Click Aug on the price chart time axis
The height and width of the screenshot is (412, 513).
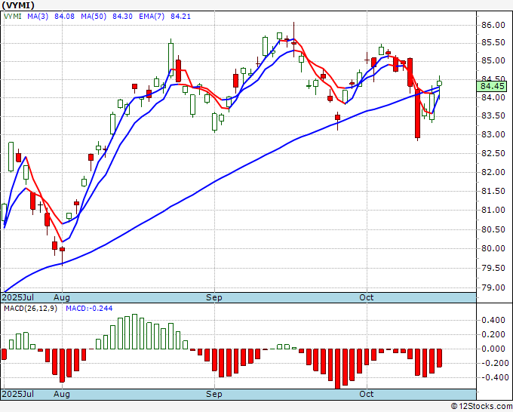click(62, 297)
